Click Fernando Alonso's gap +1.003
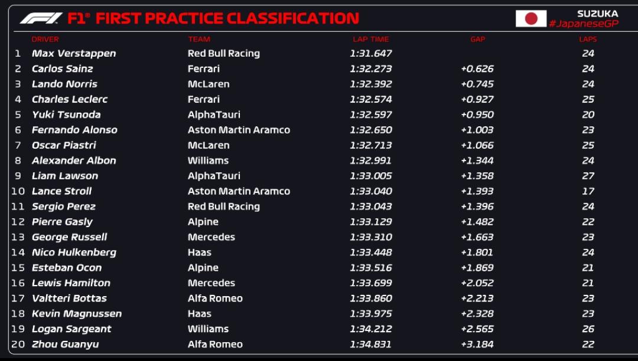Screen dimensions: 638x361 coord(477,130)
